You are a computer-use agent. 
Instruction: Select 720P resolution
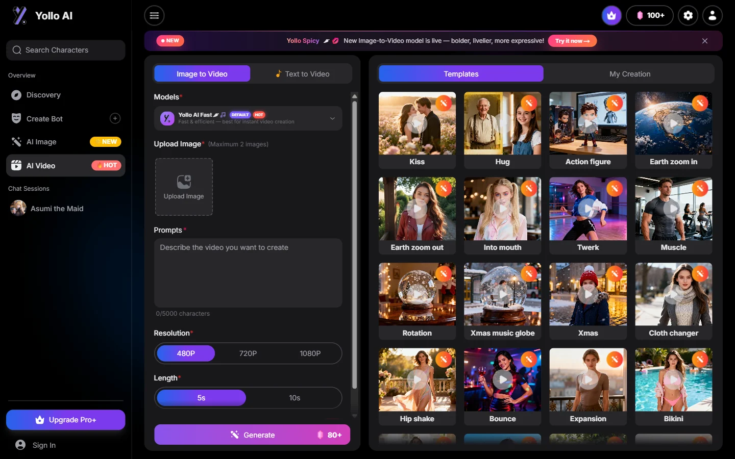(x=248, y=353)
